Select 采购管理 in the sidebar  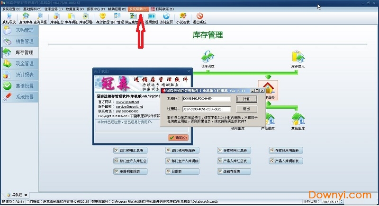[20, 30]
